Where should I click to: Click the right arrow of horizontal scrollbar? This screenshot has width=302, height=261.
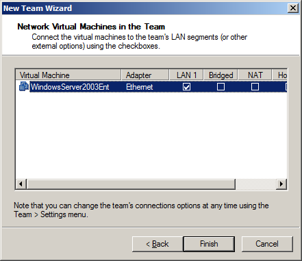pos(281,184)
